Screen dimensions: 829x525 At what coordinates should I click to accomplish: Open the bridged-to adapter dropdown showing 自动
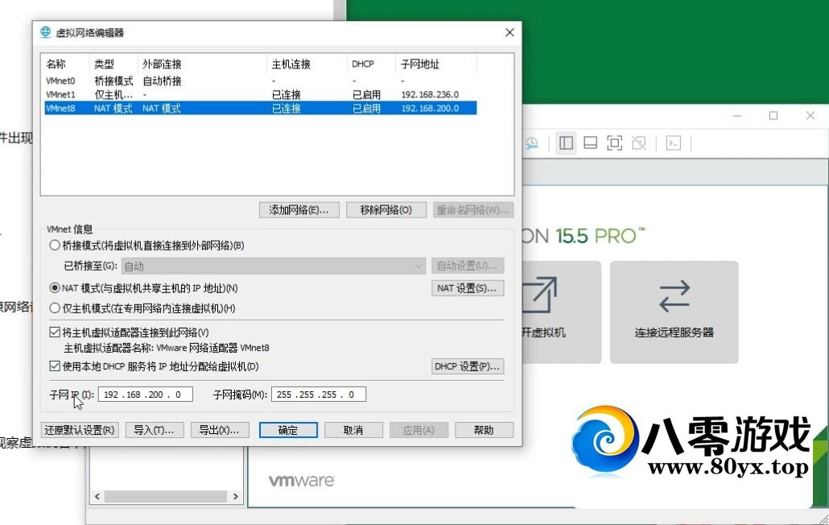(274, 266)
